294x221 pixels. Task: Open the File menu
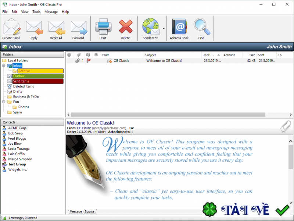coord(5,12)
